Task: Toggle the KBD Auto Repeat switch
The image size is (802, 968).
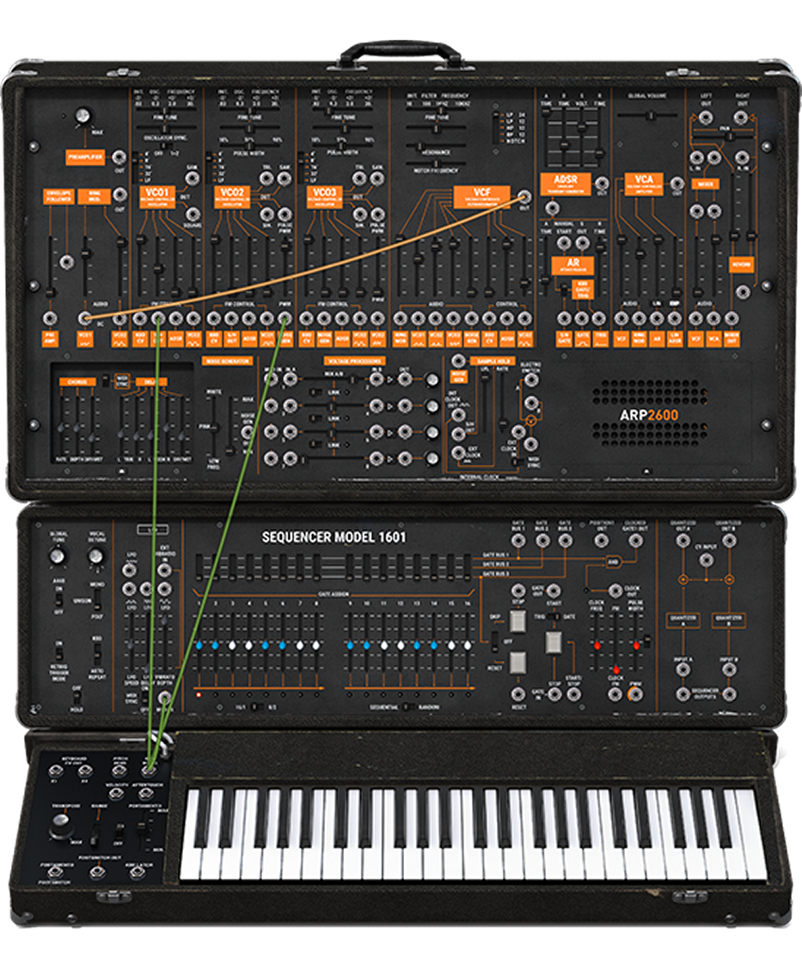Action: tap(97, 653)
